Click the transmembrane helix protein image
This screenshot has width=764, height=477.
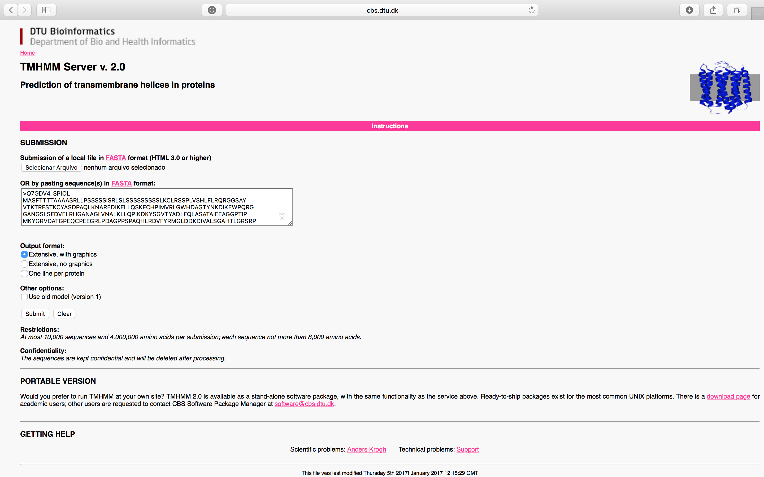(724, 88)
